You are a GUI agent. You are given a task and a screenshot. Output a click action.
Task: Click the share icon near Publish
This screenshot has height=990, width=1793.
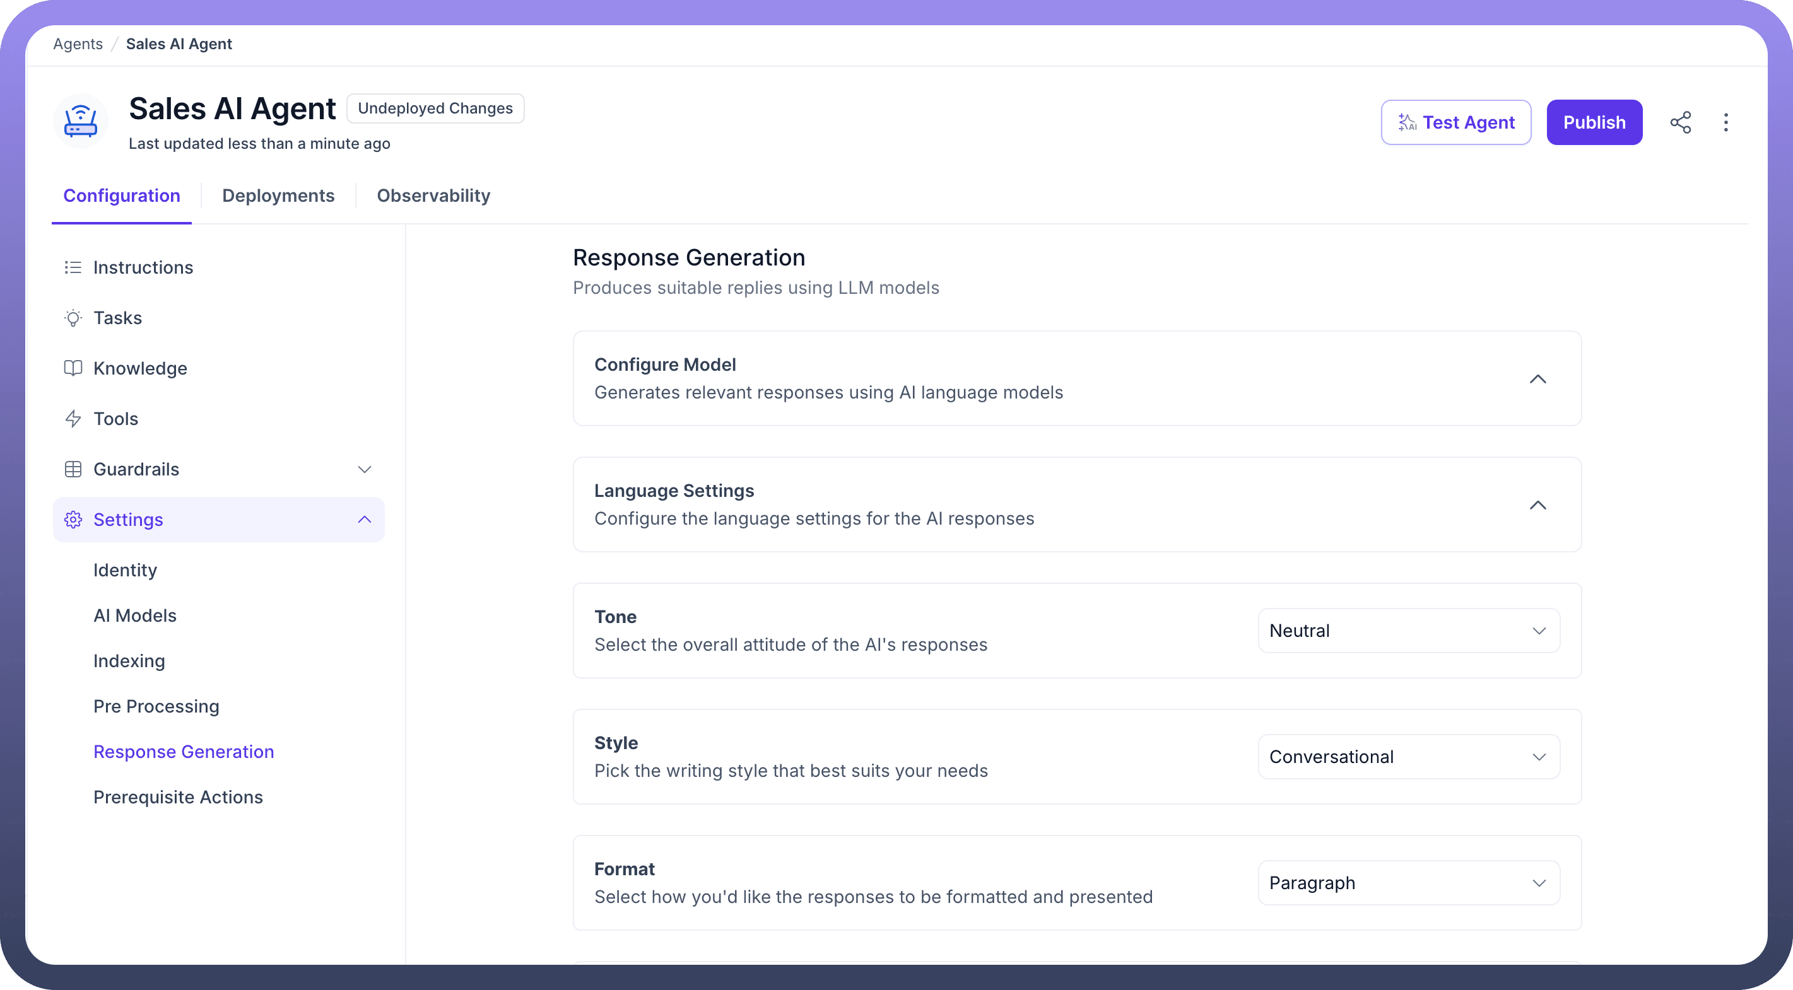(1680, 122)
